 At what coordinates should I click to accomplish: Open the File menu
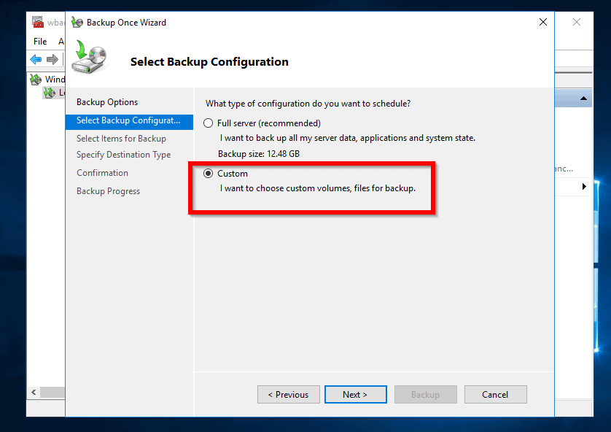(x=40, y=42)
